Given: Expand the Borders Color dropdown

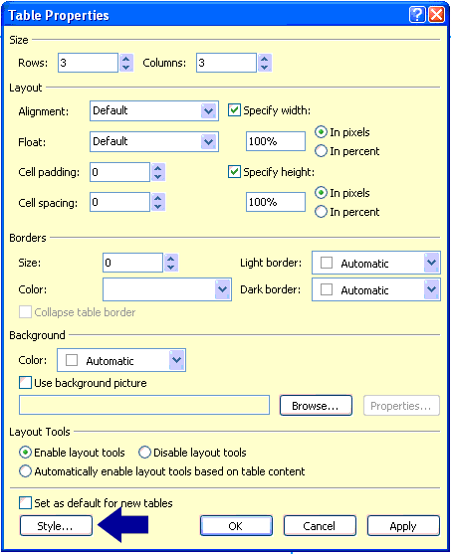Looking at the screenshot, I should 222,289.
